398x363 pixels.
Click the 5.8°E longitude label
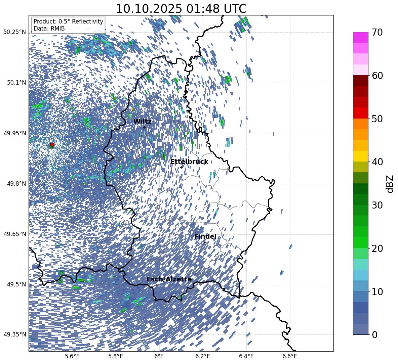(116, 357)
